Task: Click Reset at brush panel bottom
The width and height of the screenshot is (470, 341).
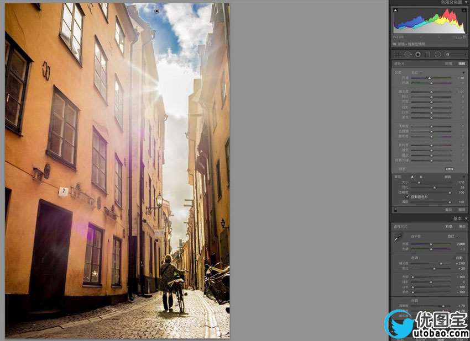Action: tap(448, 210)
